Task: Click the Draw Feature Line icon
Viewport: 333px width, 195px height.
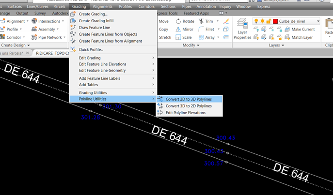Action: (73, 27)
